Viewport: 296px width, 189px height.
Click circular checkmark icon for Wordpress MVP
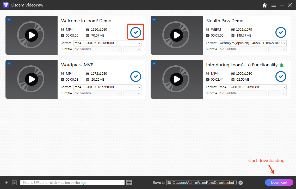[136, 76]
